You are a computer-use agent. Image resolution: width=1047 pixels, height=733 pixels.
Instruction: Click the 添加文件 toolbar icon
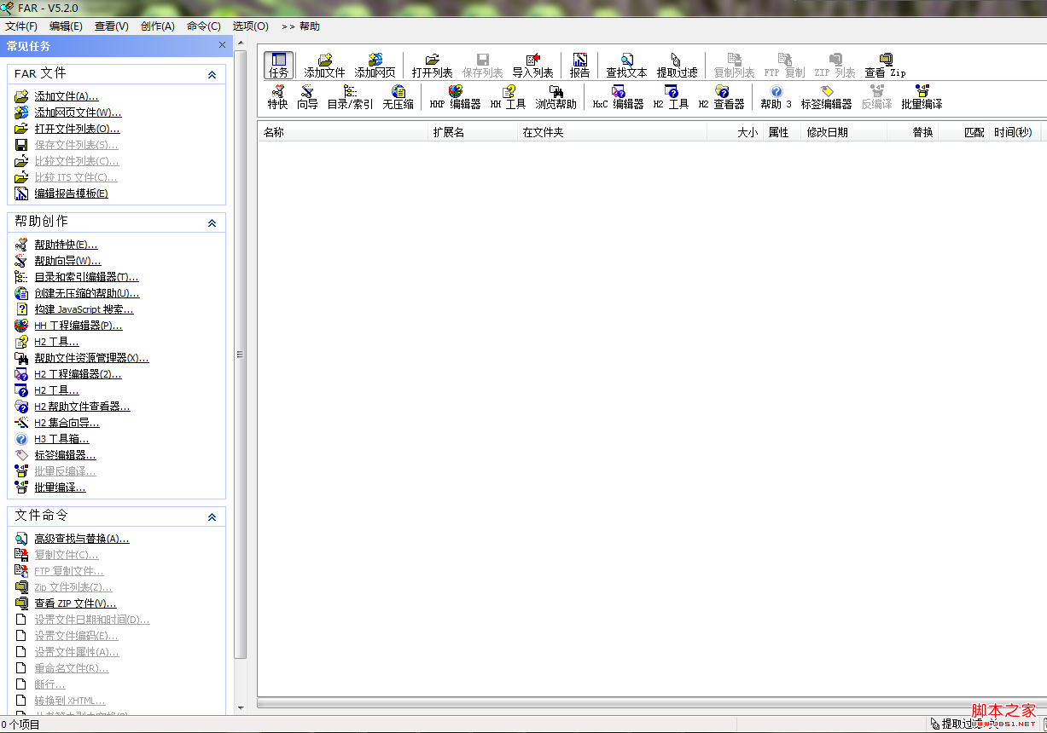tap(324, 66)
